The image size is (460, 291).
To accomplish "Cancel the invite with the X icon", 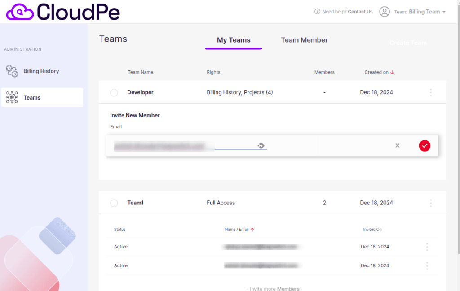I will pyautogui.click(x=397, y=145).
